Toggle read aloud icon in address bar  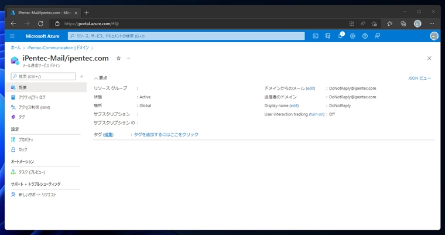(362, 23)
